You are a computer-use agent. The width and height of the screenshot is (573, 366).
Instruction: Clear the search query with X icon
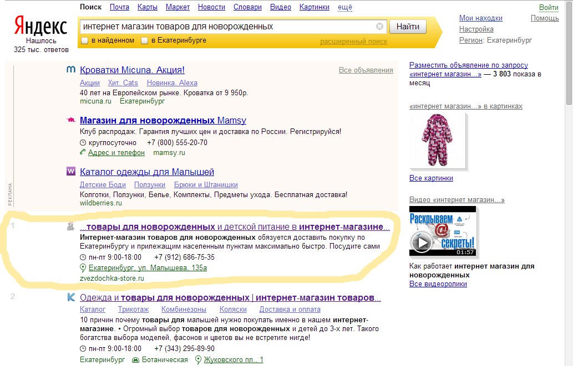(379, 26)
